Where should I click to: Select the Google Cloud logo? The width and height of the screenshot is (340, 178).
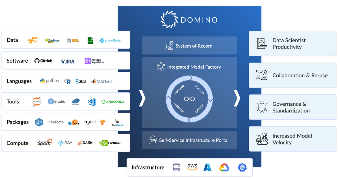click(224, 168)
